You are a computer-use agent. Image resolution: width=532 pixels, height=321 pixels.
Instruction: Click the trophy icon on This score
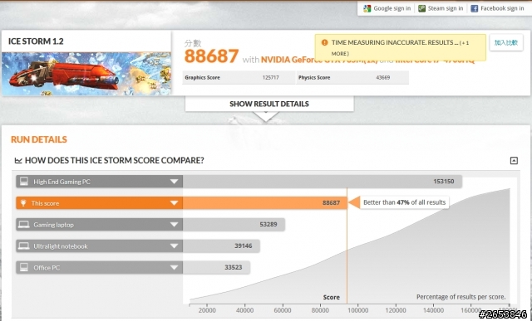23,203
